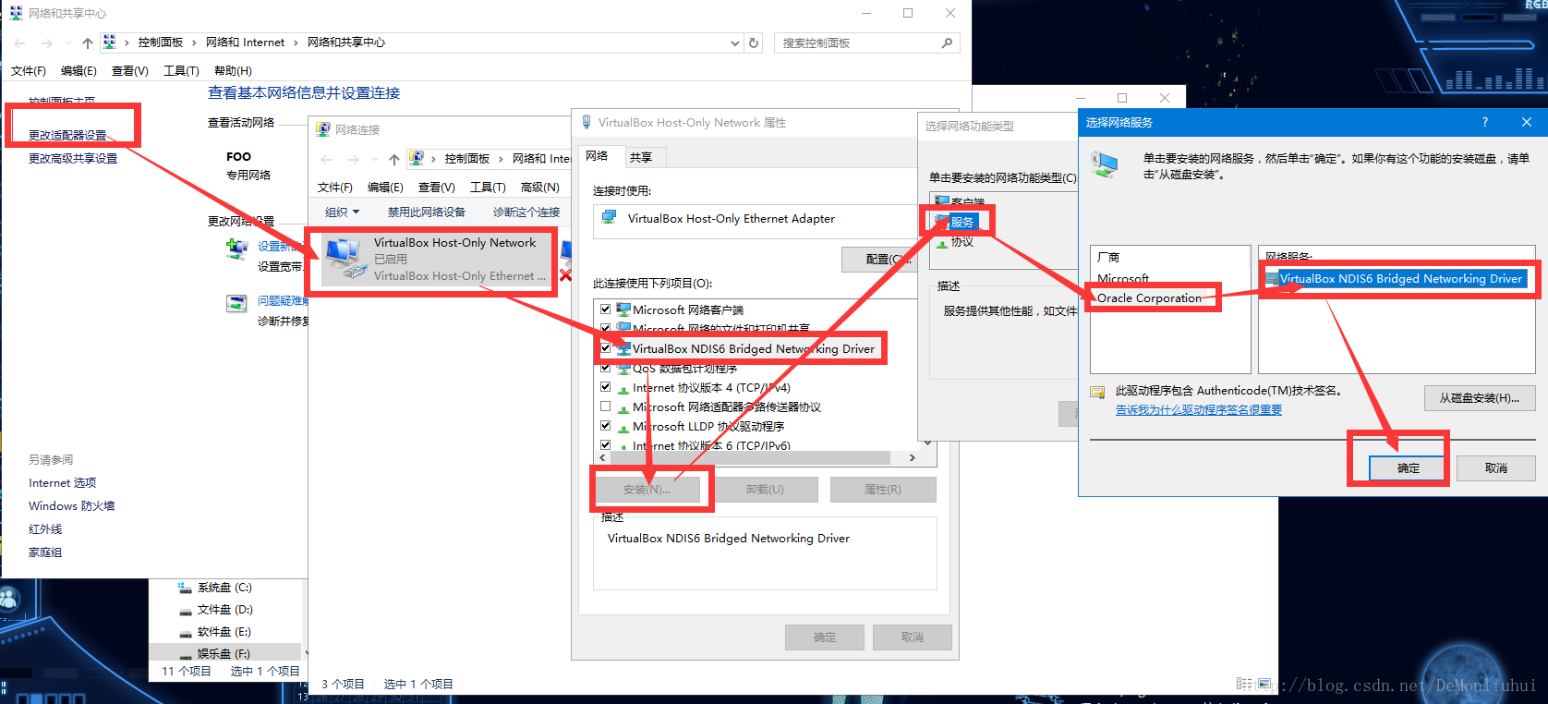Click the adapter icon beside Host-Only Ethernet Adapter
This screenshot has width=1548, height=704.
[609, 218]
